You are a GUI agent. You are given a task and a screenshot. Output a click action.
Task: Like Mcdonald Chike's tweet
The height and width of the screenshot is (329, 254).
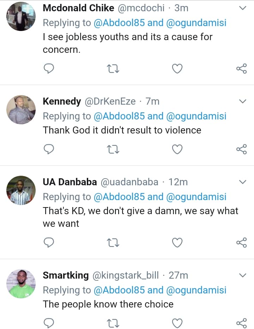pos(177,68)
